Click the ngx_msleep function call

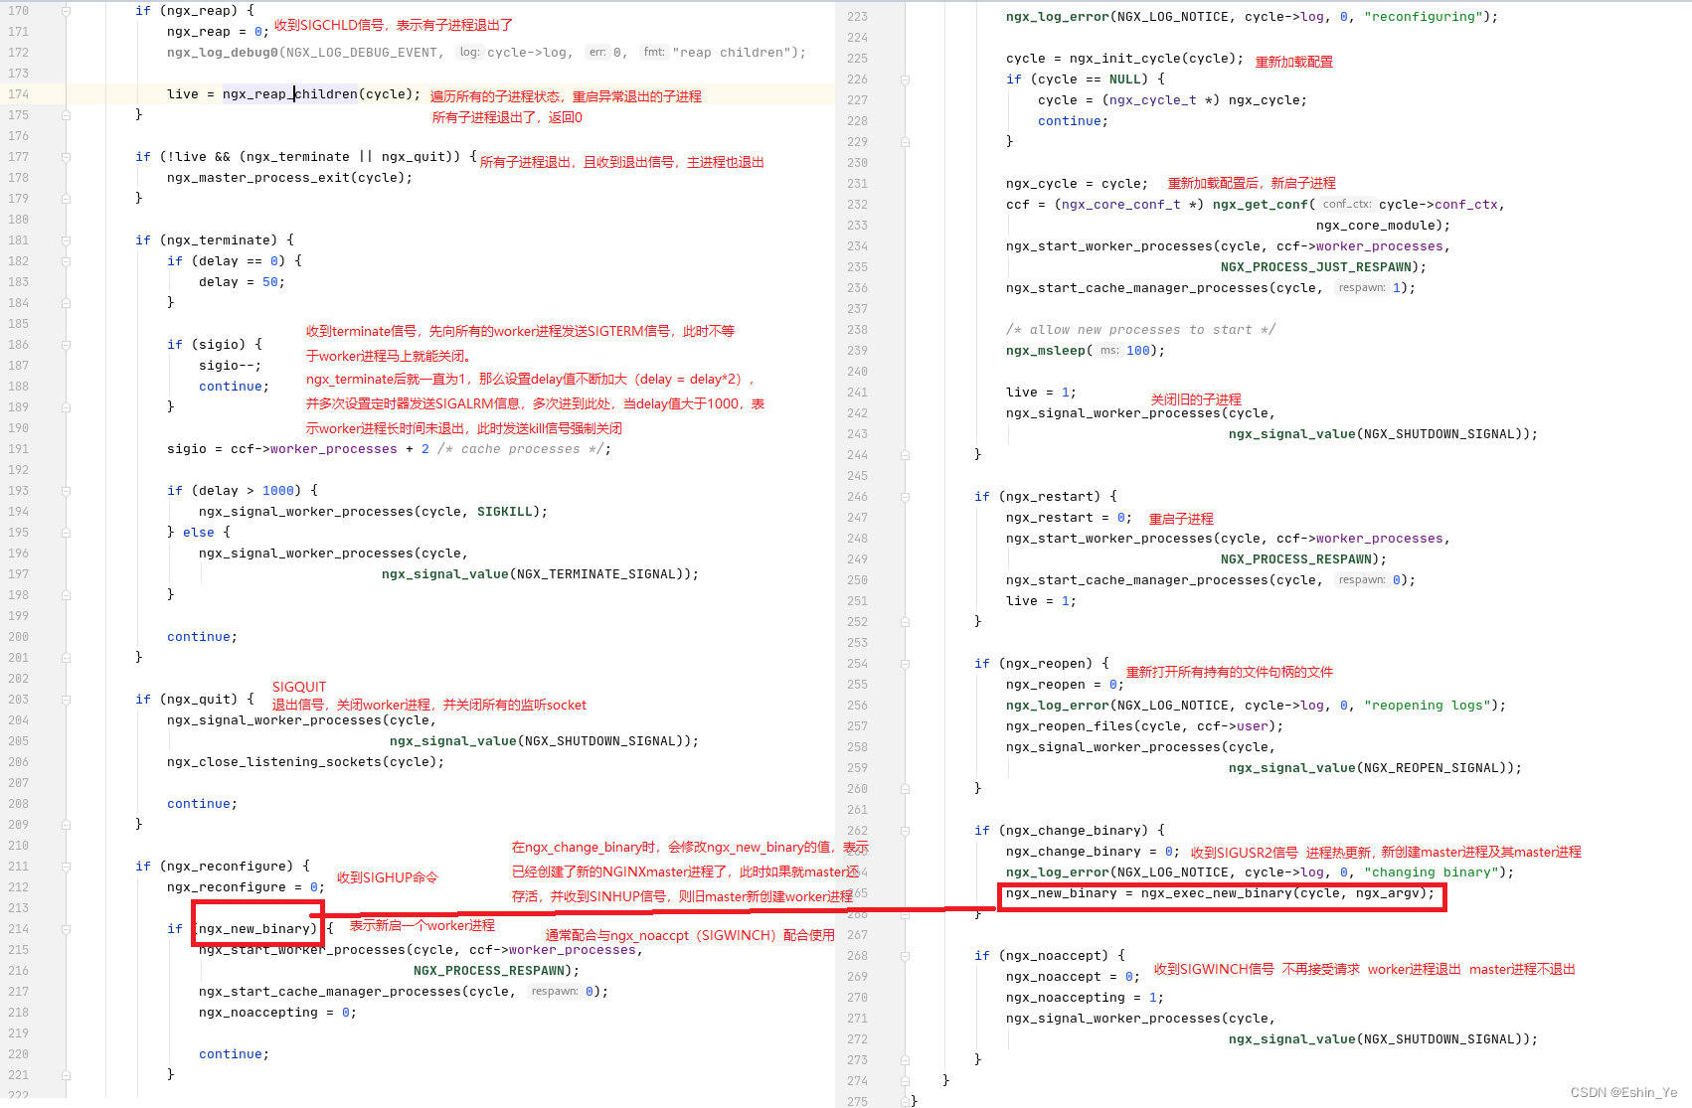[x=1045, y=351]
